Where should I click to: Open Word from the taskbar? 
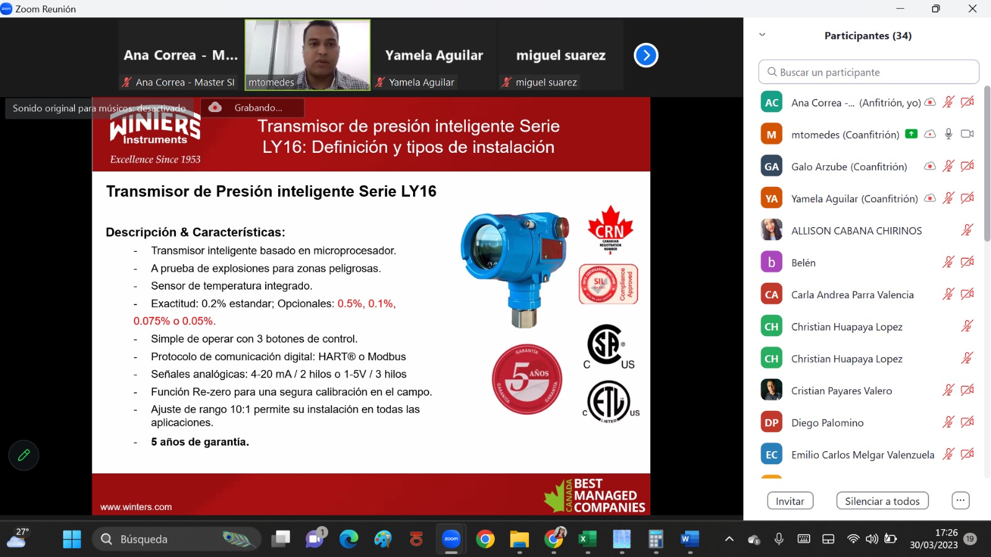(689, 539)
